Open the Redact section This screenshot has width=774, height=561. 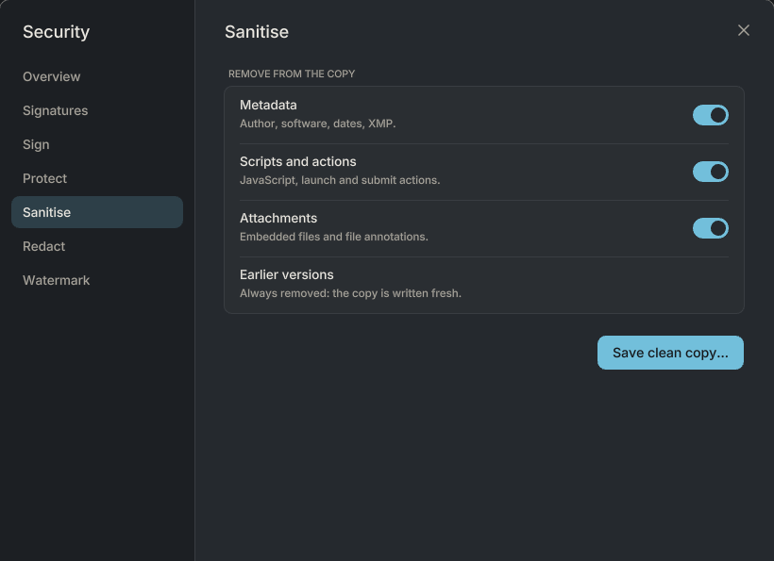[x=96, y=246]
